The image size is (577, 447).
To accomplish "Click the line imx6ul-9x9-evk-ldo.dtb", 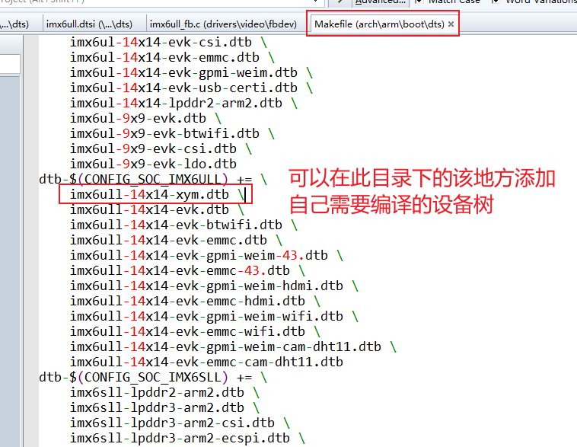I will (153, 164).
